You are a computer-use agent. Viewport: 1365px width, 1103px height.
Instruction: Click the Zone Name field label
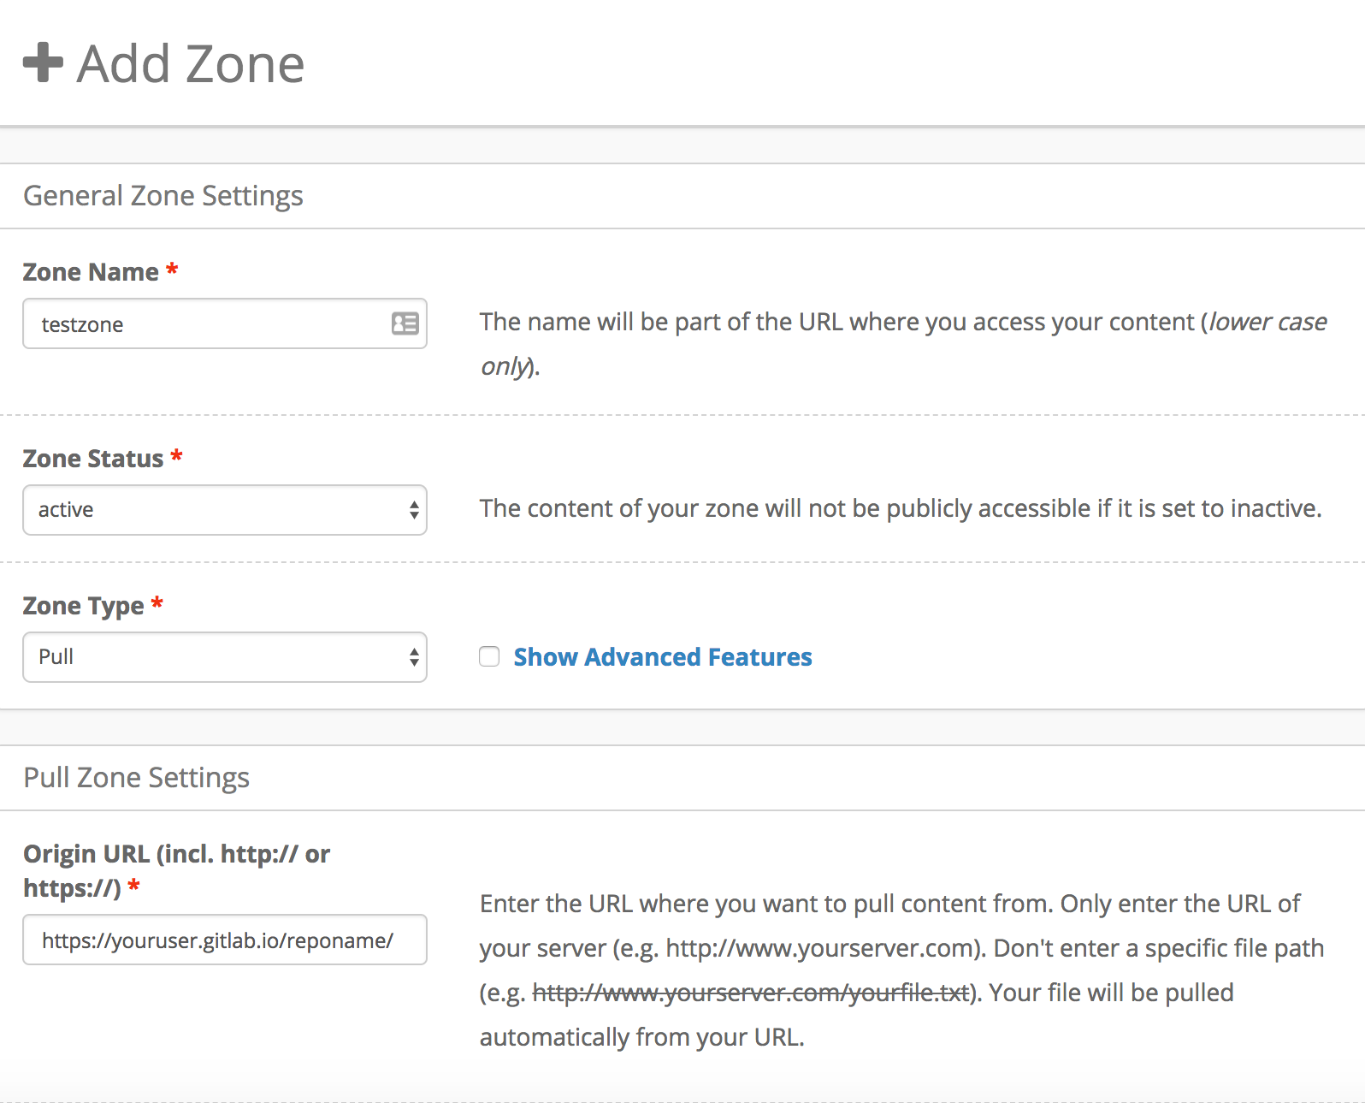tap(90, 272)
